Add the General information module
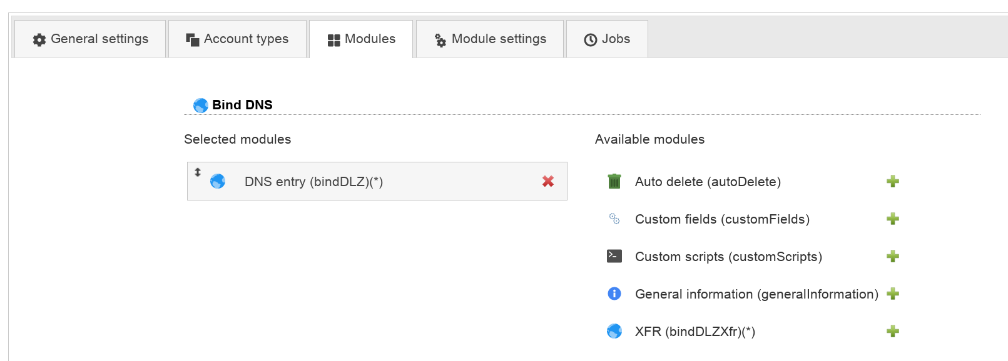1008x361 pixels. tap(892, 294)
